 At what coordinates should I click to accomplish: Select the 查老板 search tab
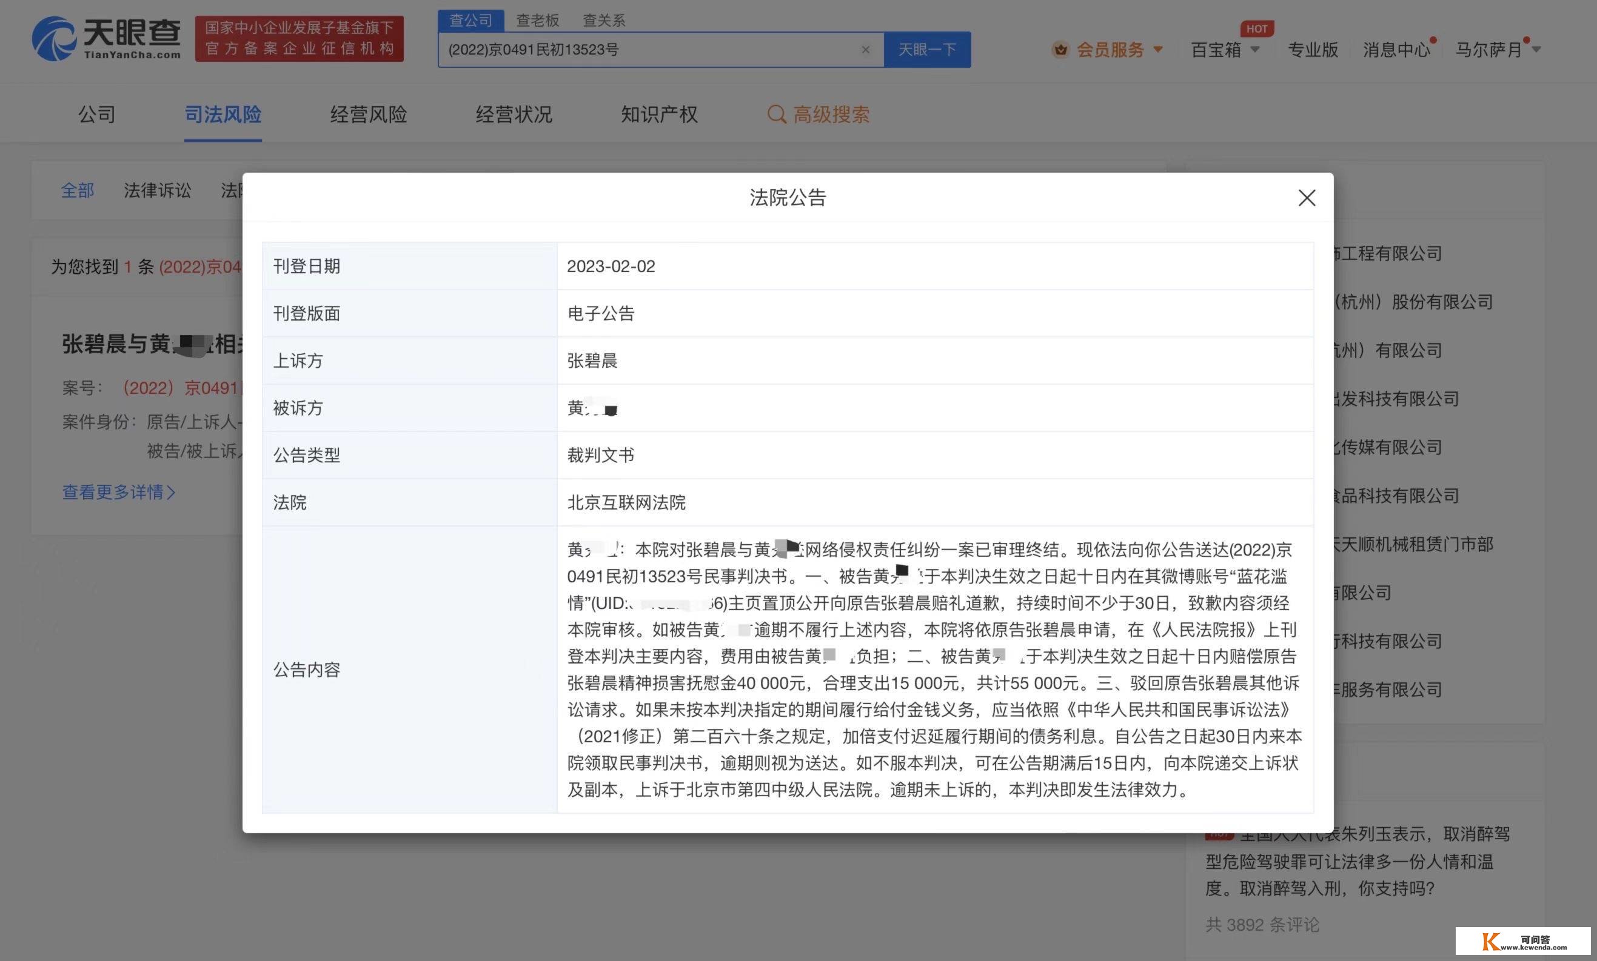point(537,21)
